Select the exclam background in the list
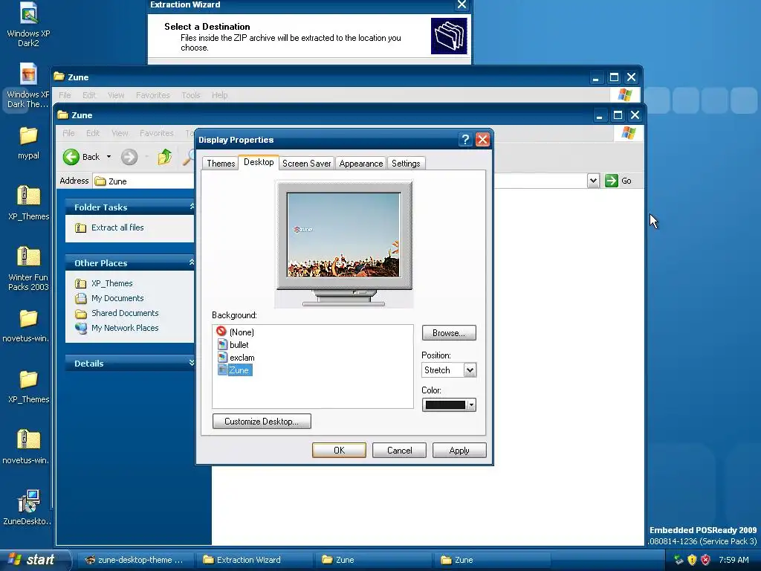The width and height of the screenshot is (761, 571). click(x=236, y=358)
